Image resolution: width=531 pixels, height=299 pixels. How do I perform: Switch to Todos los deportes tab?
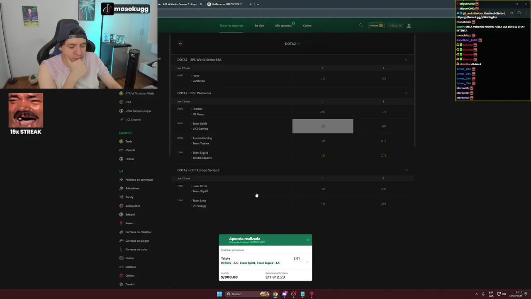pos(231,26)
